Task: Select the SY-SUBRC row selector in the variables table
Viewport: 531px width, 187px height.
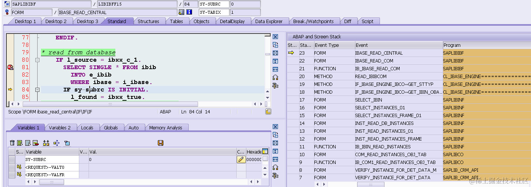Action: tap(12, 159)
